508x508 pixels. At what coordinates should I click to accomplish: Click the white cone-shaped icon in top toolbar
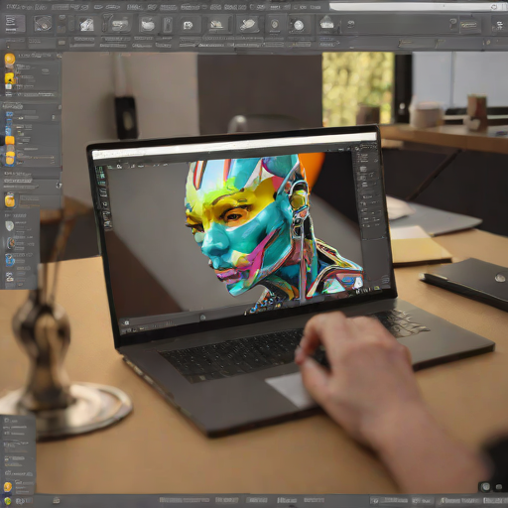[326, 23]
